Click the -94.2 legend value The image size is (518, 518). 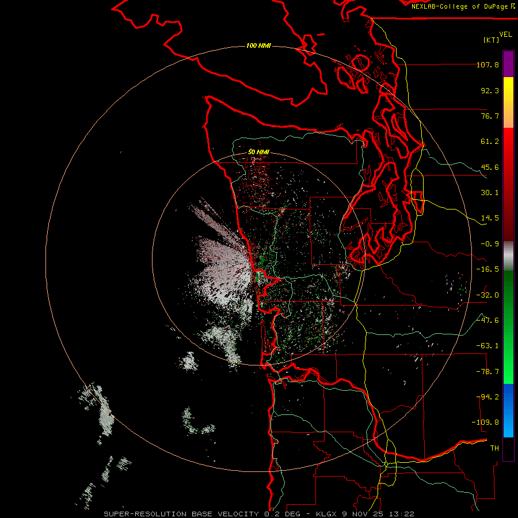[487, 397]
